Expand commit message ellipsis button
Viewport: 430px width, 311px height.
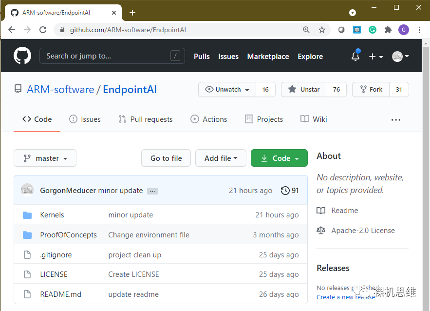(152, 191)
